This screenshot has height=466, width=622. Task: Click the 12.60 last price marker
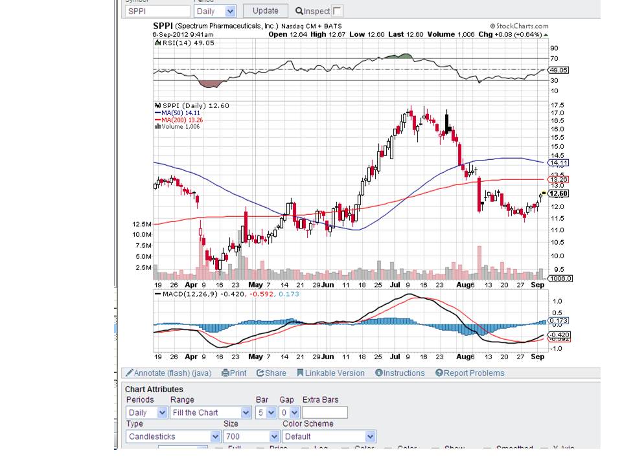(x=558, y=194)
